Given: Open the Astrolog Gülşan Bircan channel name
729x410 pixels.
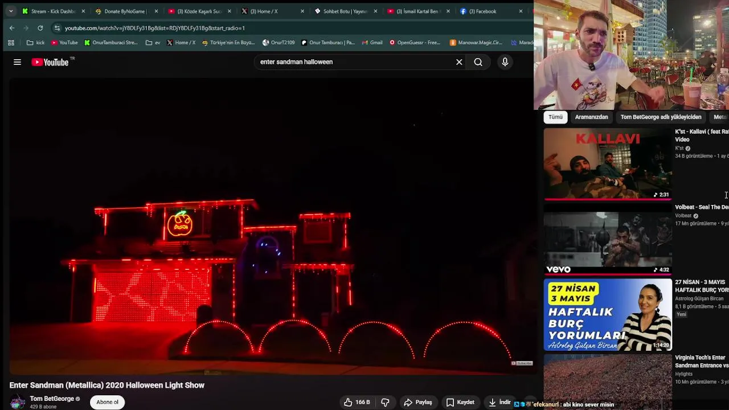Looking at the screenshot, I should pos(699,298).
